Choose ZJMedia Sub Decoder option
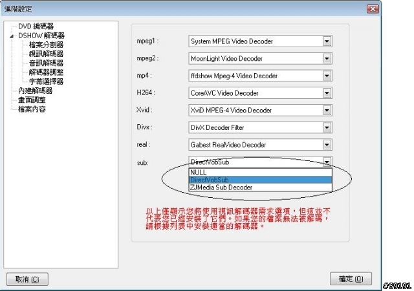The image size is (414, 291). click(260, 188)
